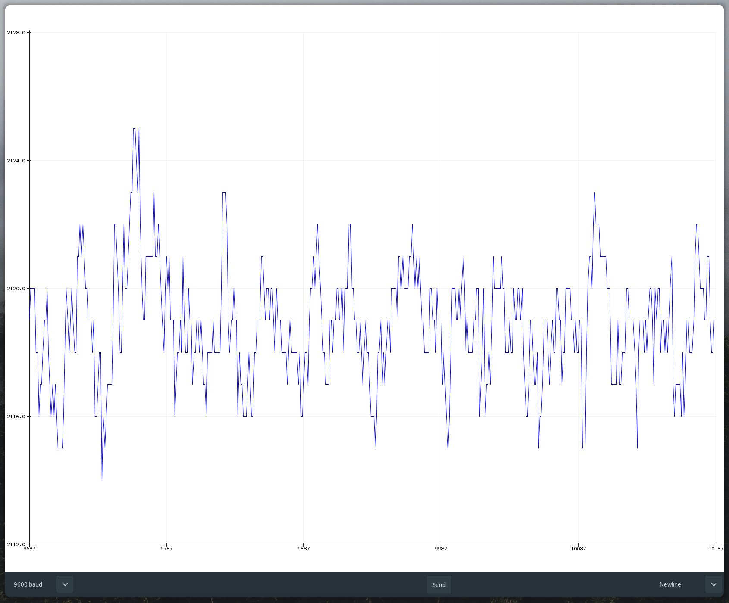Click the 2124.0 y-axis label
Screen dimensions: 729x603
click(x=16, y=161)
